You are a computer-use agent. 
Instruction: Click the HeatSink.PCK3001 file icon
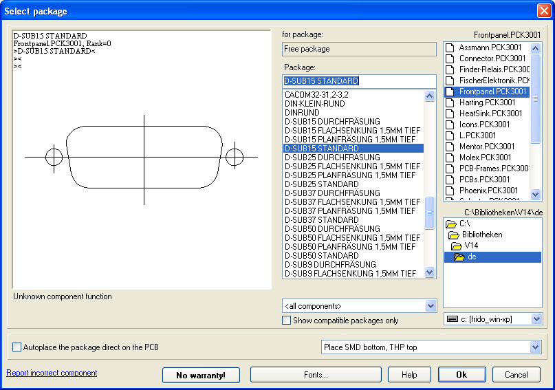(450, 113)
